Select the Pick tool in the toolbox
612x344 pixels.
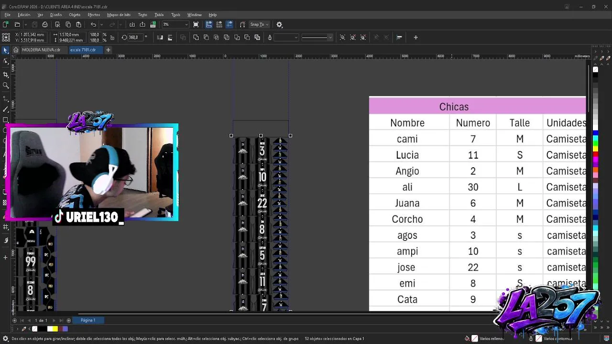click(x=6, y=50)
